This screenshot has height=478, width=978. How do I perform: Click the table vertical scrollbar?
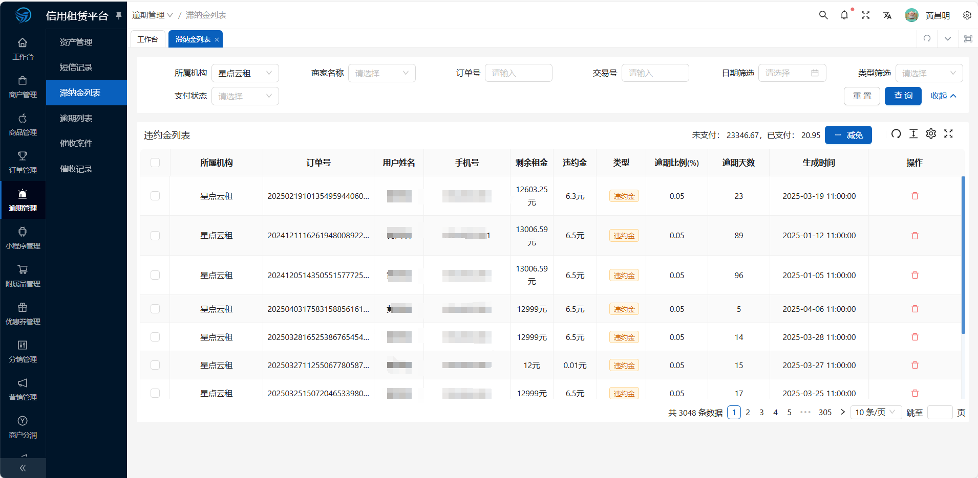click(963, 255)
